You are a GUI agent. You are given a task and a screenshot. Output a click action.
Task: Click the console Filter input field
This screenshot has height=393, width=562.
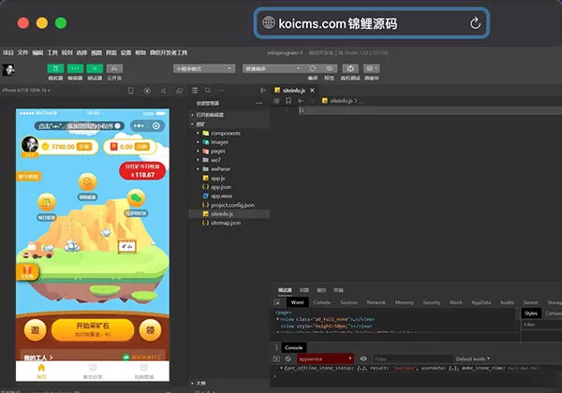(x=412, y=358)
